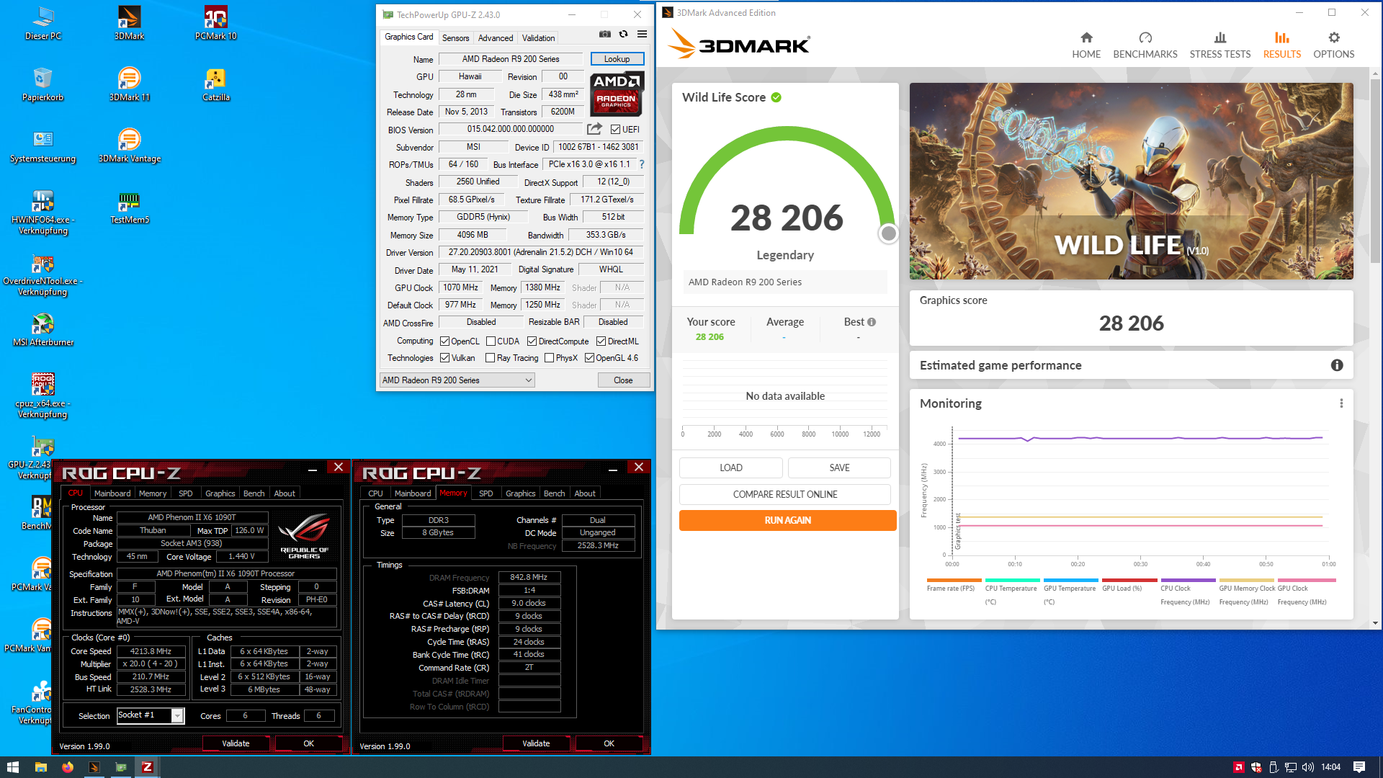
Task: Open the Systemsteuerung desktop icon
Action: coord(42,146)
